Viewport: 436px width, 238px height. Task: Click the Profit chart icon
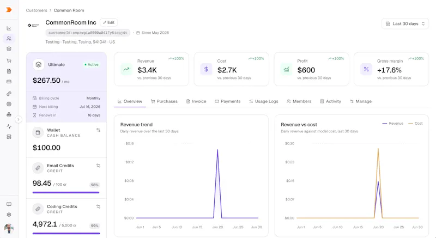286,69
